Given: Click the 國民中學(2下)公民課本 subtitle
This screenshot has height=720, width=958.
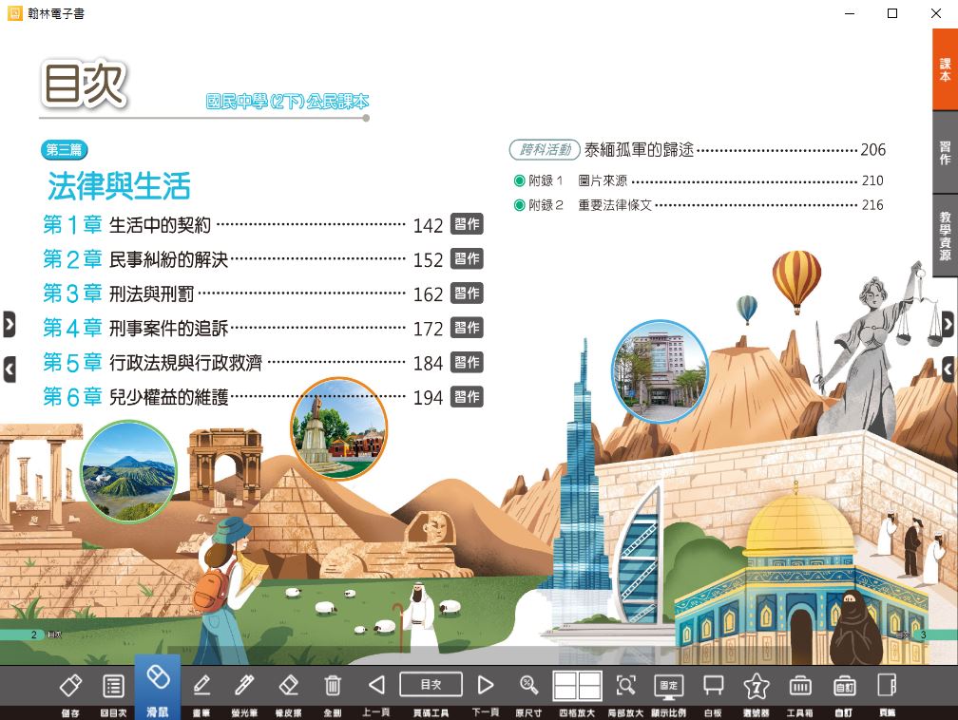Looking at the screenshot, I should point(287,102).
